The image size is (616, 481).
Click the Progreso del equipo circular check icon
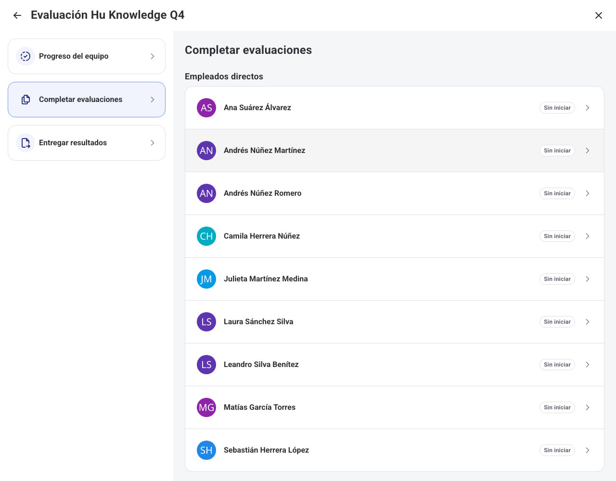coord(26,56)
